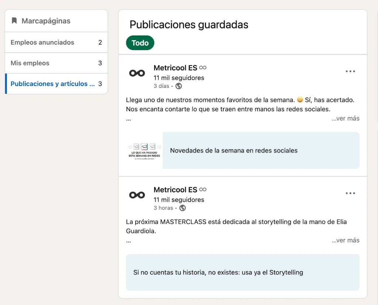Click '11 mil seguidores' on 3 horas post

point(179,200)
